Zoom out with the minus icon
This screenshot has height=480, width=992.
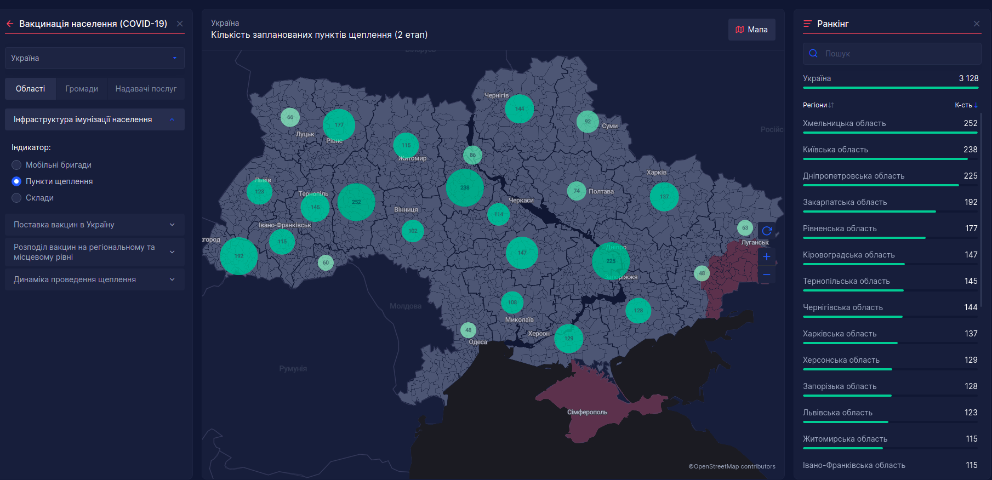point(767,275)
